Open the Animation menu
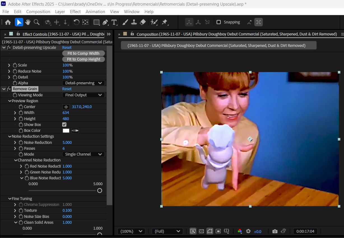Screen dimensions: 344x238 coord(95,12)
